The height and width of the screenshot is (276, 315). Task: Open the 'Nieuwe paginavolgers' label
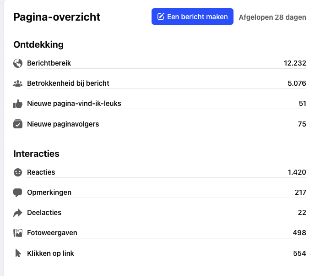[63, 124]
